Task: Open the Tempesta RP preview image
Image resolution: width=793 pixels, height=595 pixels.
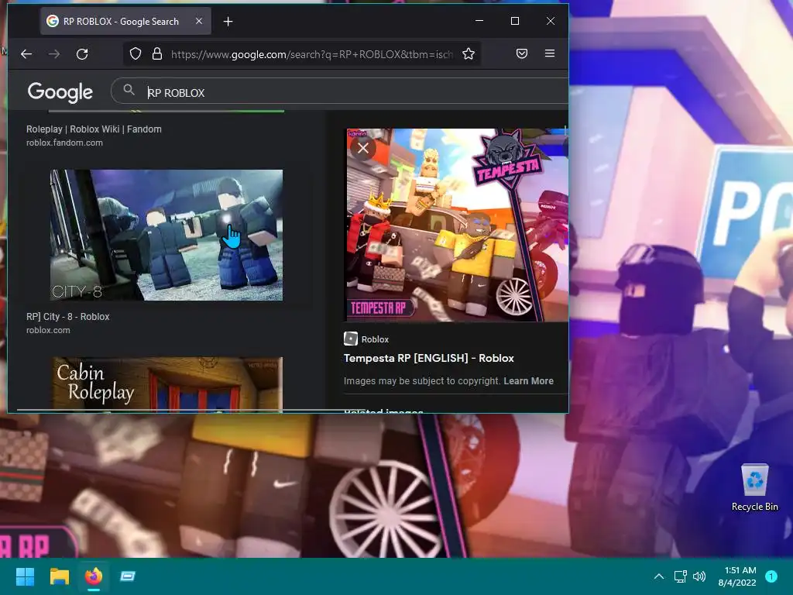Action: click(x=457, y=225)
